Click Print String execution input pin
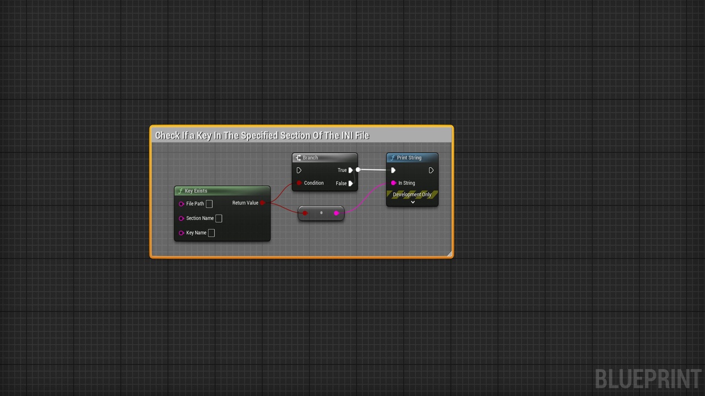 pyautogui.click(x=393, y=170)
